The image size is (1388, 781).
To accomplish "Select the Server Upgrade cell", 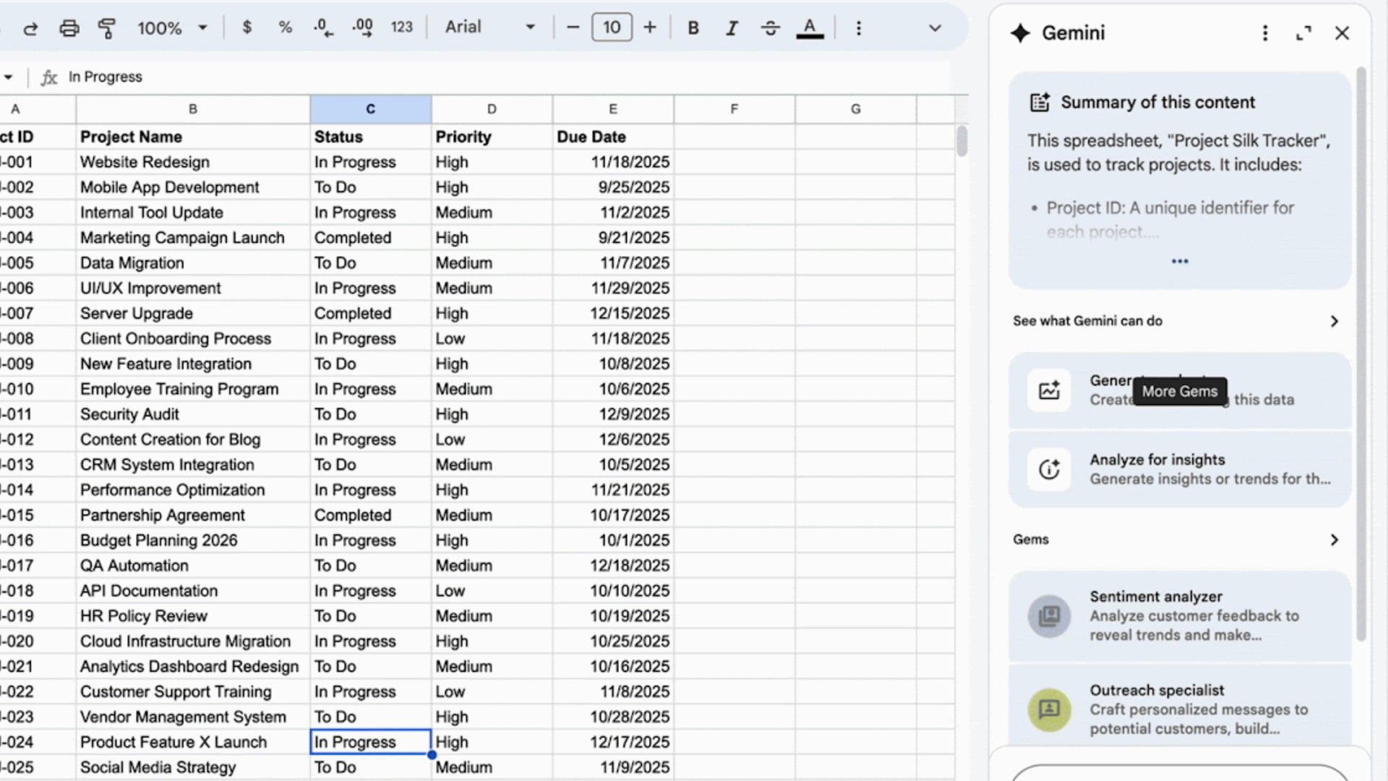I will (193, 313).
